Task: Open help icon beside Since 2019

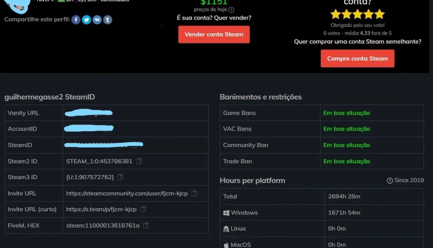Action: (x=390, y=181)
